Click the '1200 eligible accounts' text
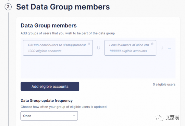Screen dimensions: 185x126 (44, 51)
